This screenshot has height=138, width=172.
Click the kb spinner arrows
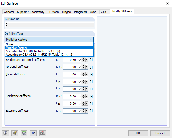click(84, 60)
